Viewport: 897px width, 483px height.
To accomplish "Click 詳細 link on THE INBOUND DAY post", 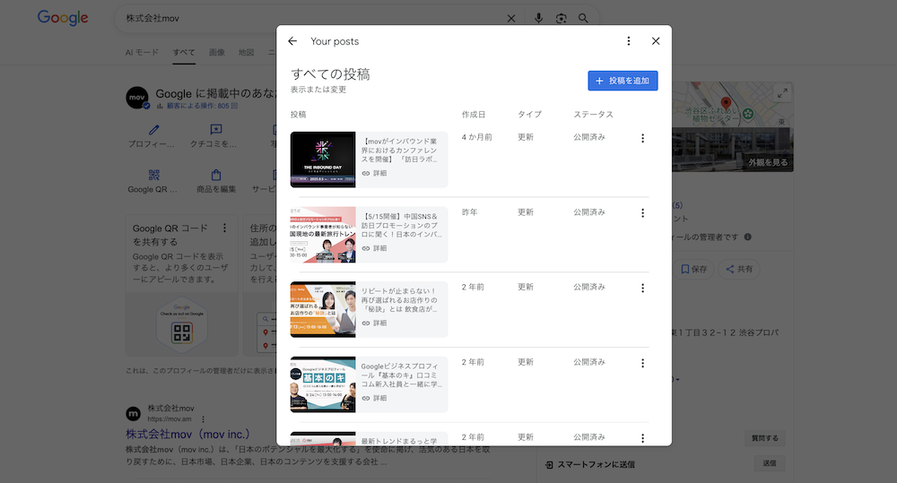I will point(374,173).
